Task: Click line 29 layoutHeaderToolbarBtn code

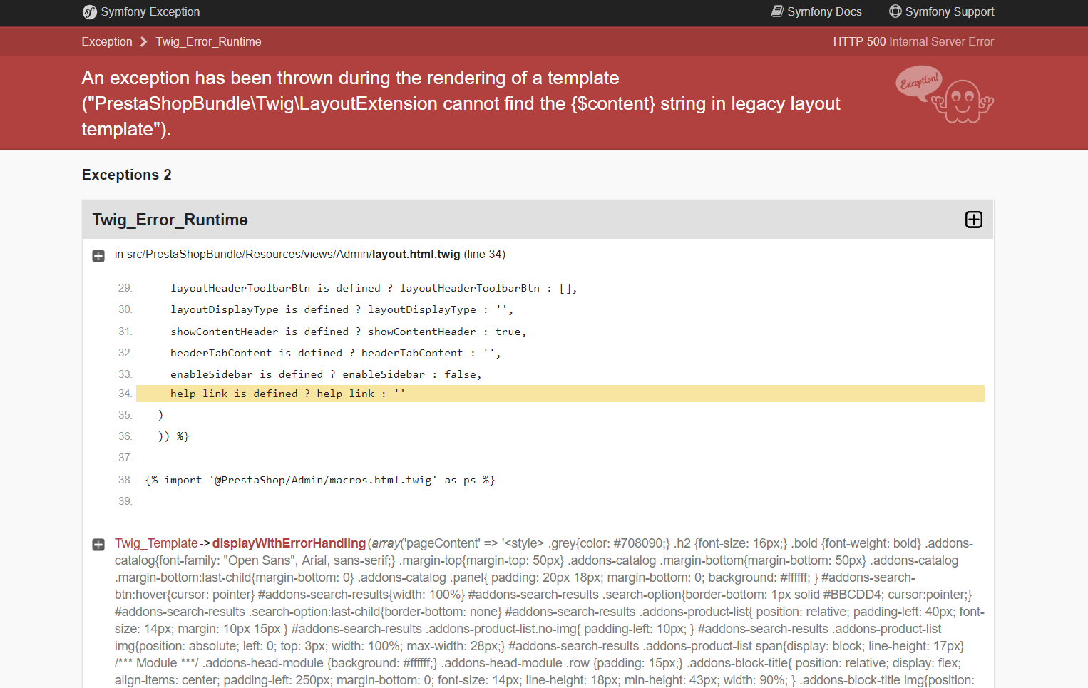Action: tap(374, 288)
